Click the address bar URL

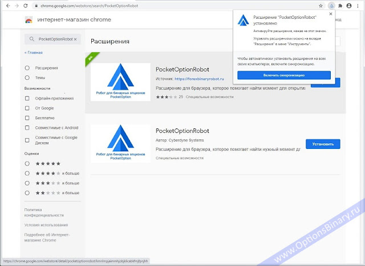tap(89, 6)
